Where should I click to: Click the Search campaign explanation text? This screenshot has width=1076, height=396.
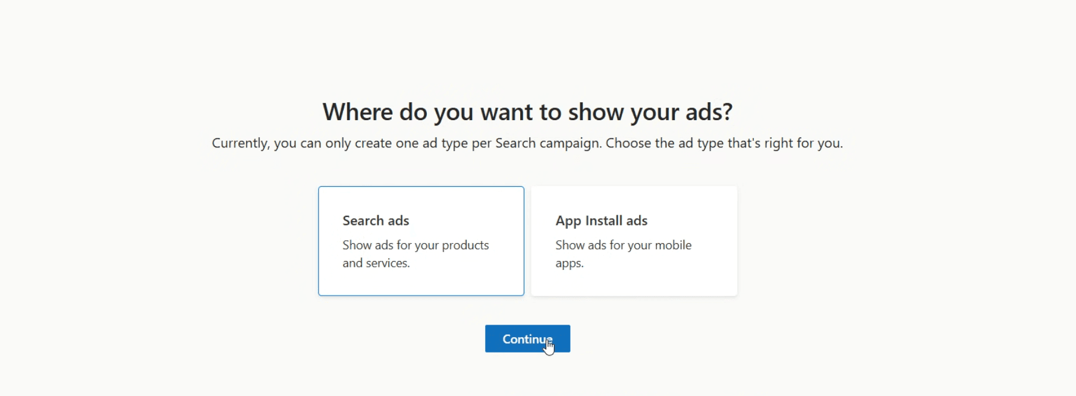coord(527,143)
